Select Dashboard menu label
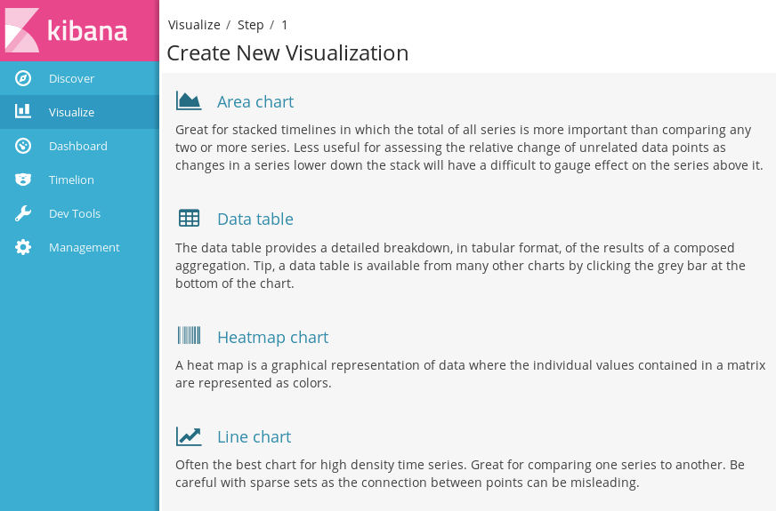 pyautogui.click(x=77, y=147)
